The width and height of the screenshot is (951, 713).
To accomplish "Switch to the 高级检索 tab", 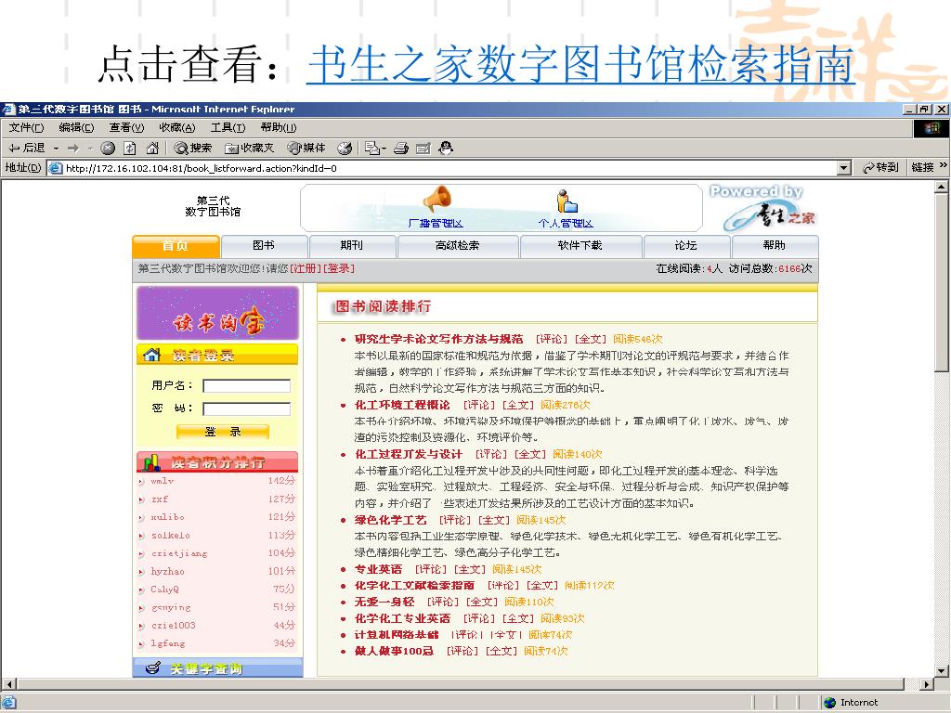I will [457, 246].
